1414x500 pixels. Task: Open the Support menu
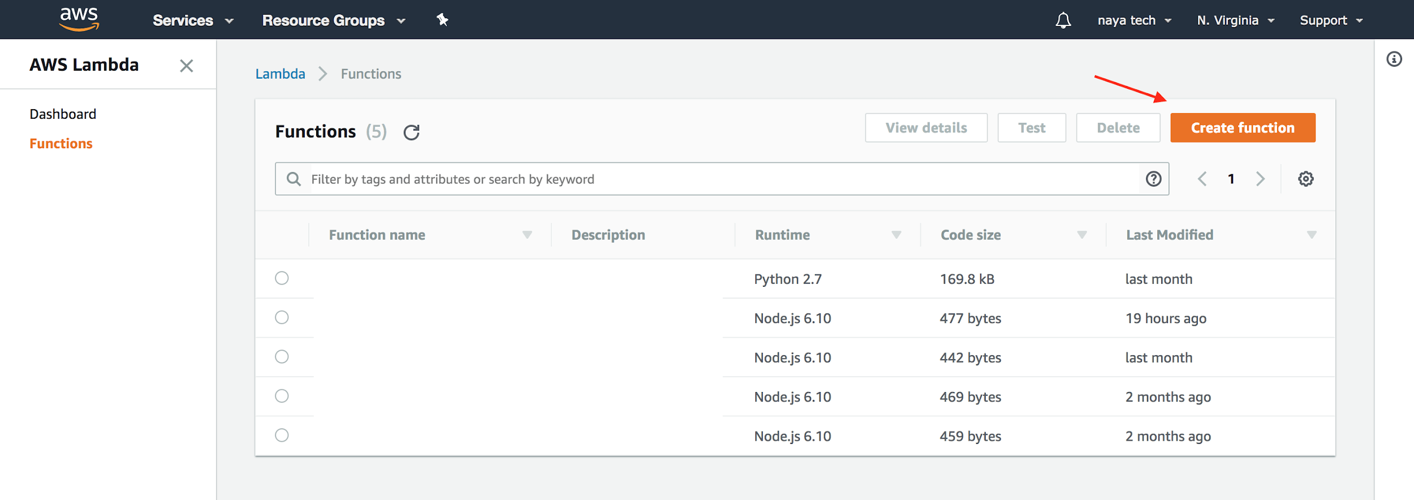click(1331, 20)
